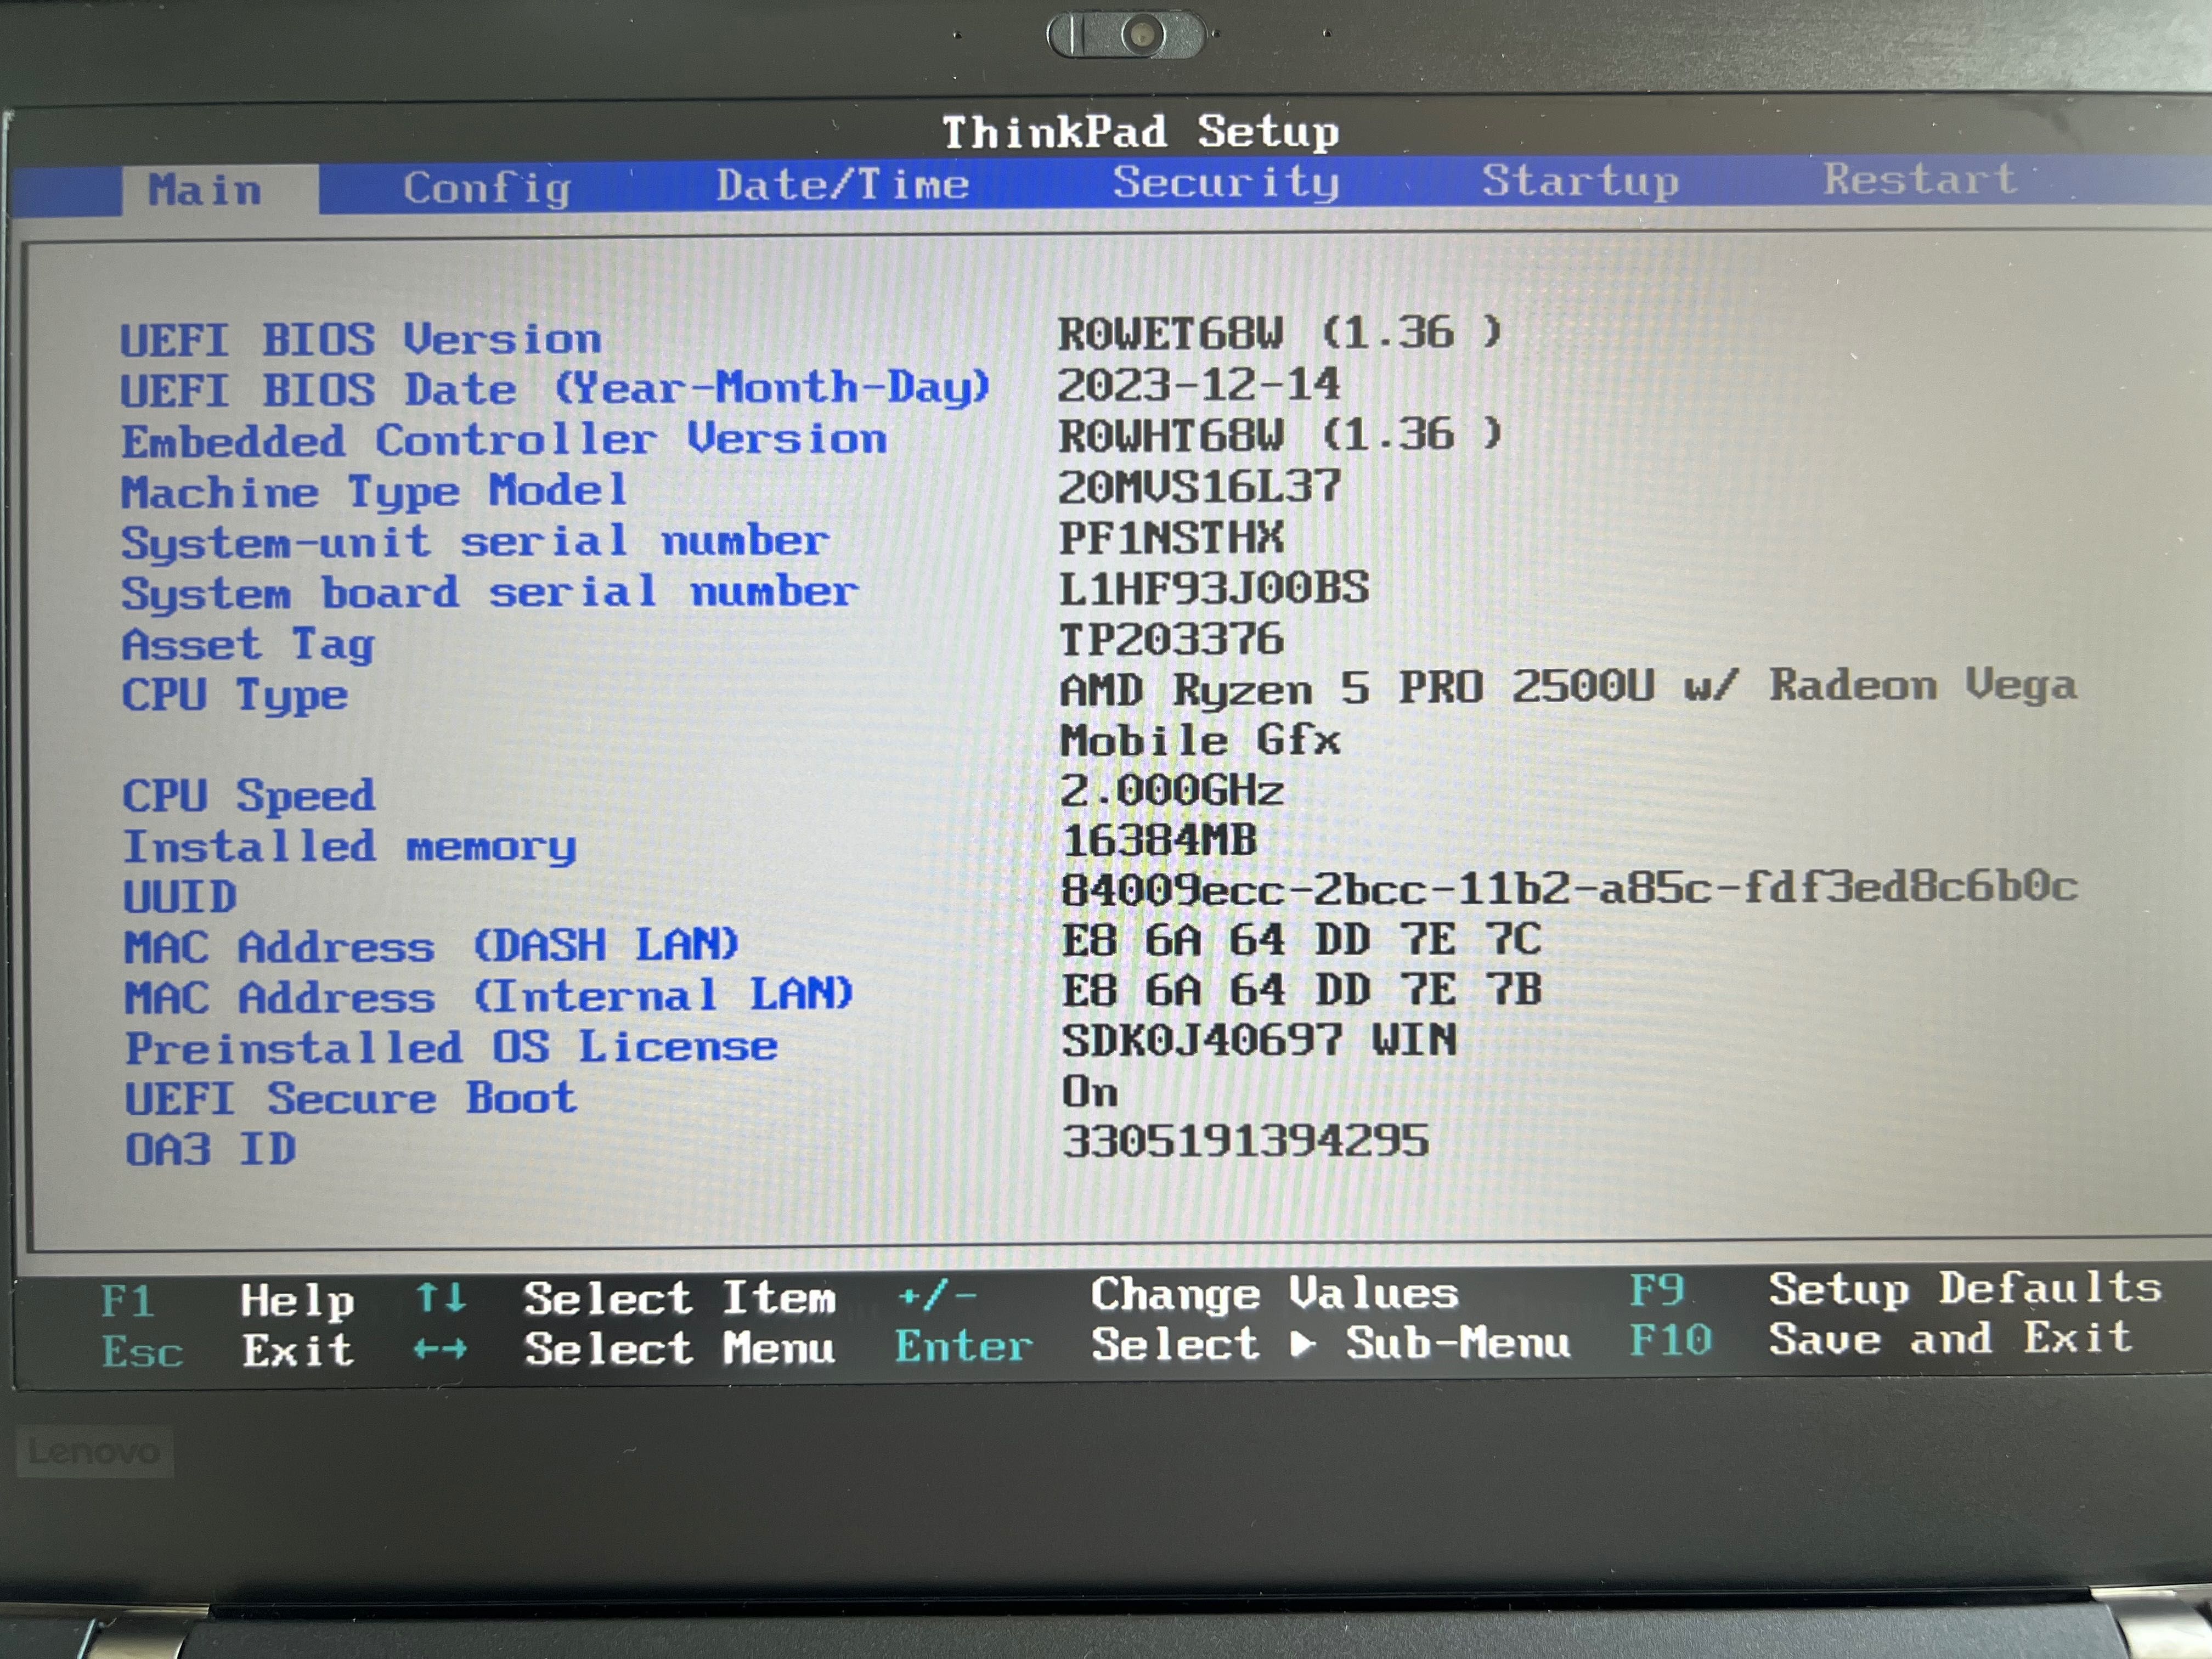Viewport: 2212px width, 1659px height.
Task: Select Embedded Controller Version label
Action: tap(504, 440)
